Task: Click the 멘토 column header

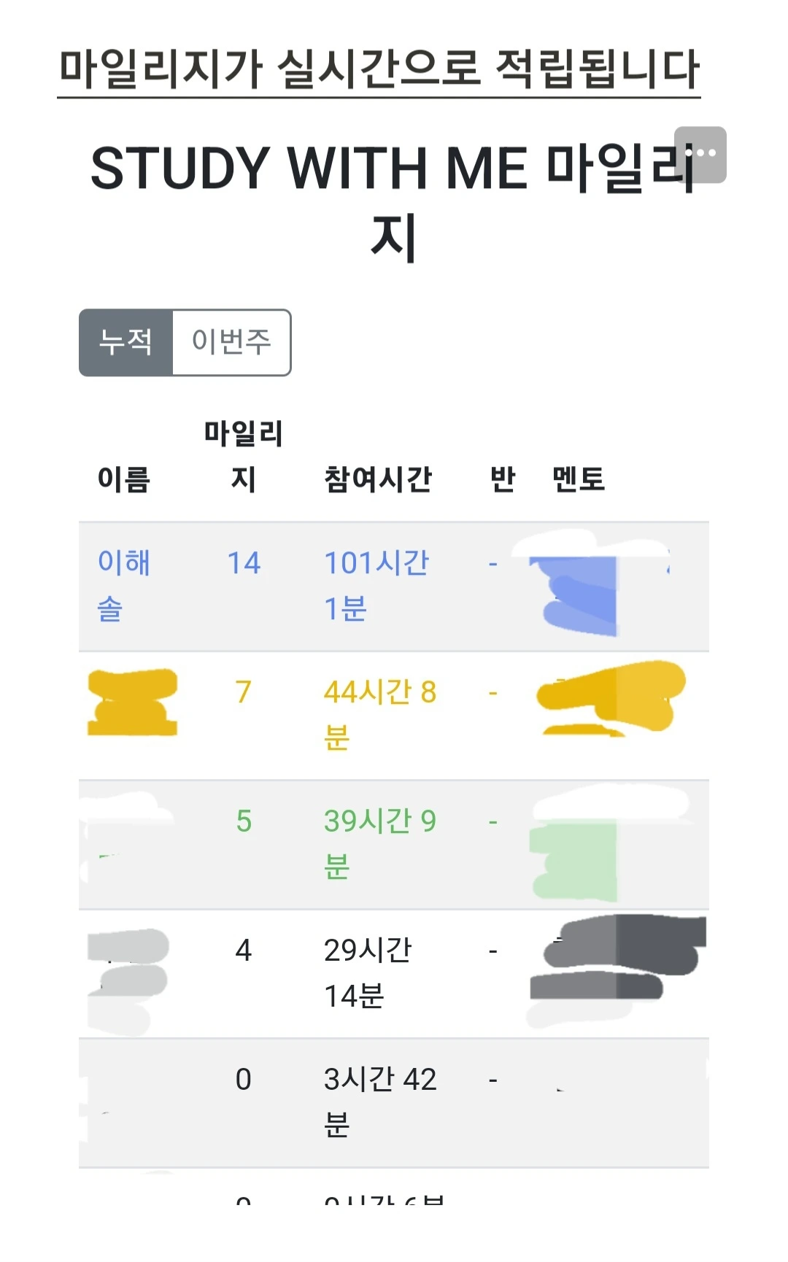Action: [x=579, y=479]
